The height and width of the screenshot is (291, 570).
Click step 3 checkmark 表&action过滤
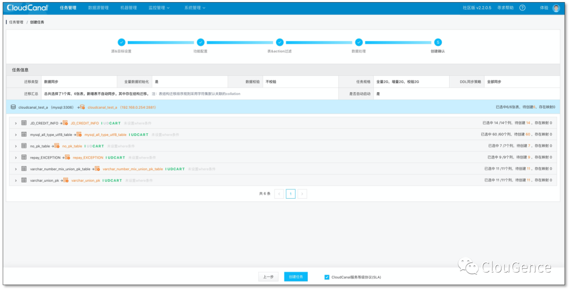[x=280, y=43]
